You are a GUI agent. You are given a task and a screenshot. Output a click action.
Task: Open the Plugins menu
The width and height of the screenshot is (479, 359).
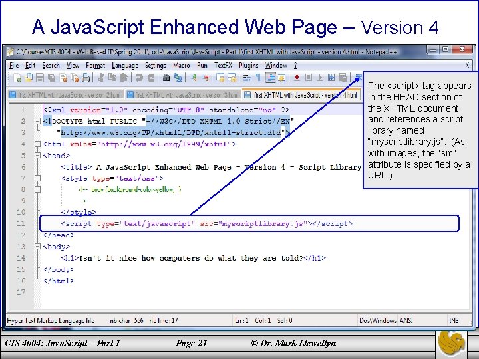[249, 66]
